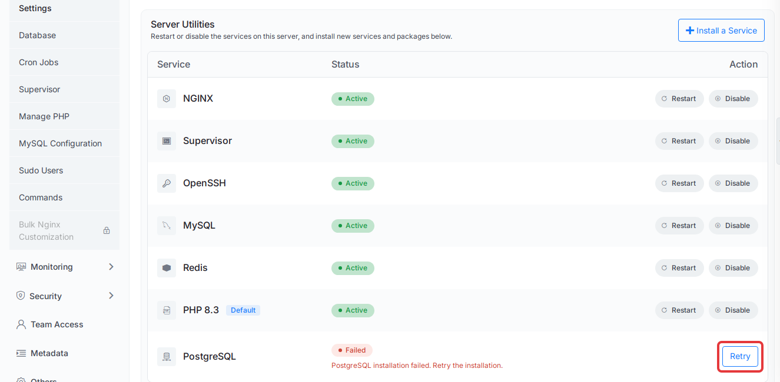Click the Server Utilities heading
Viewport: 780px width, 382px height.
click(182, 24)
